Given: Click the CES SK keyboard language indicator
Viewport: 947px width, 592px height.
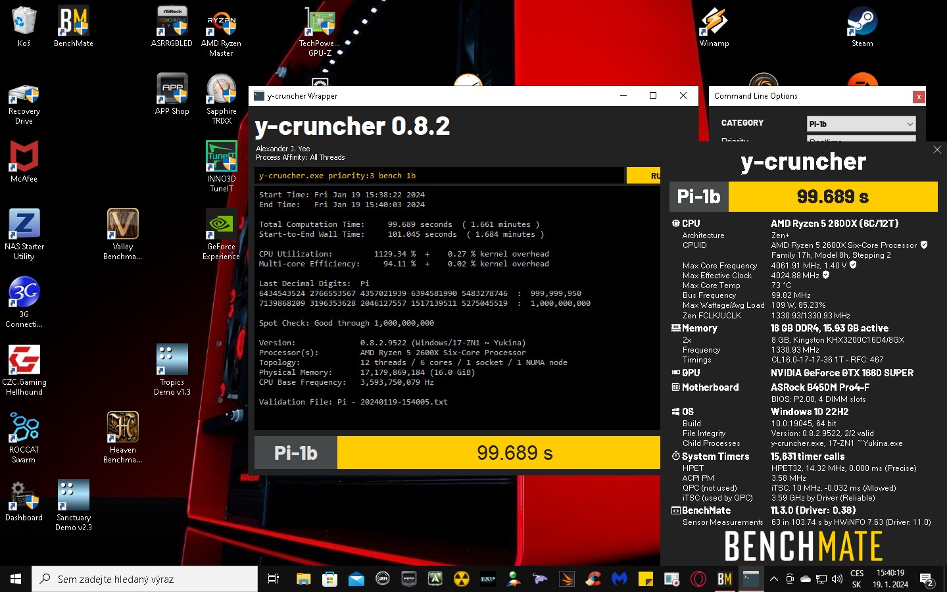Looking at the screenshot, I should coord(857,579).
